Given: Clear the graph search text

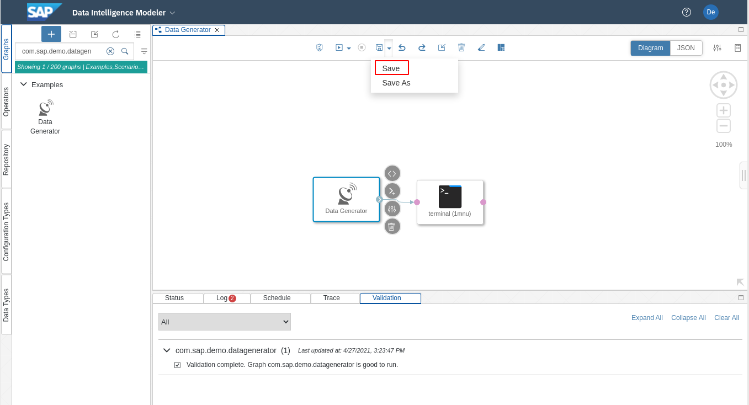Looking at the screenshot, I should [x=110, y=51].
